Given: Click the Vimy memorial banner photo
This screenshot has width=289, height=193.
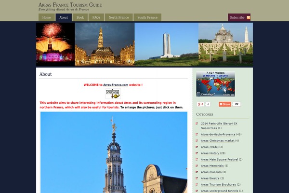Looking at the screenshot, I should pos(167,44).
